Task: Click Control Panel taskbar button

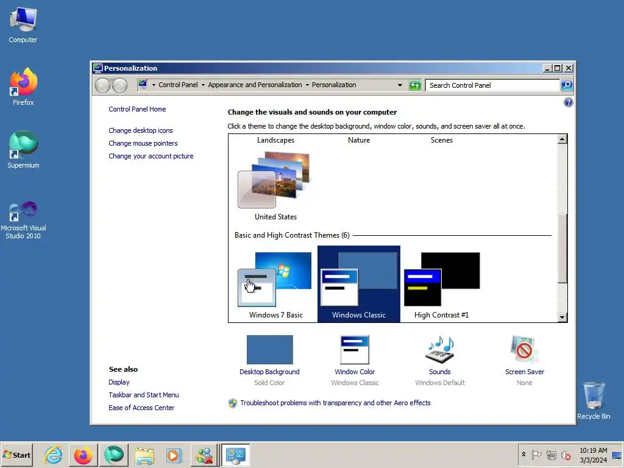Action: tap(235, 455)
